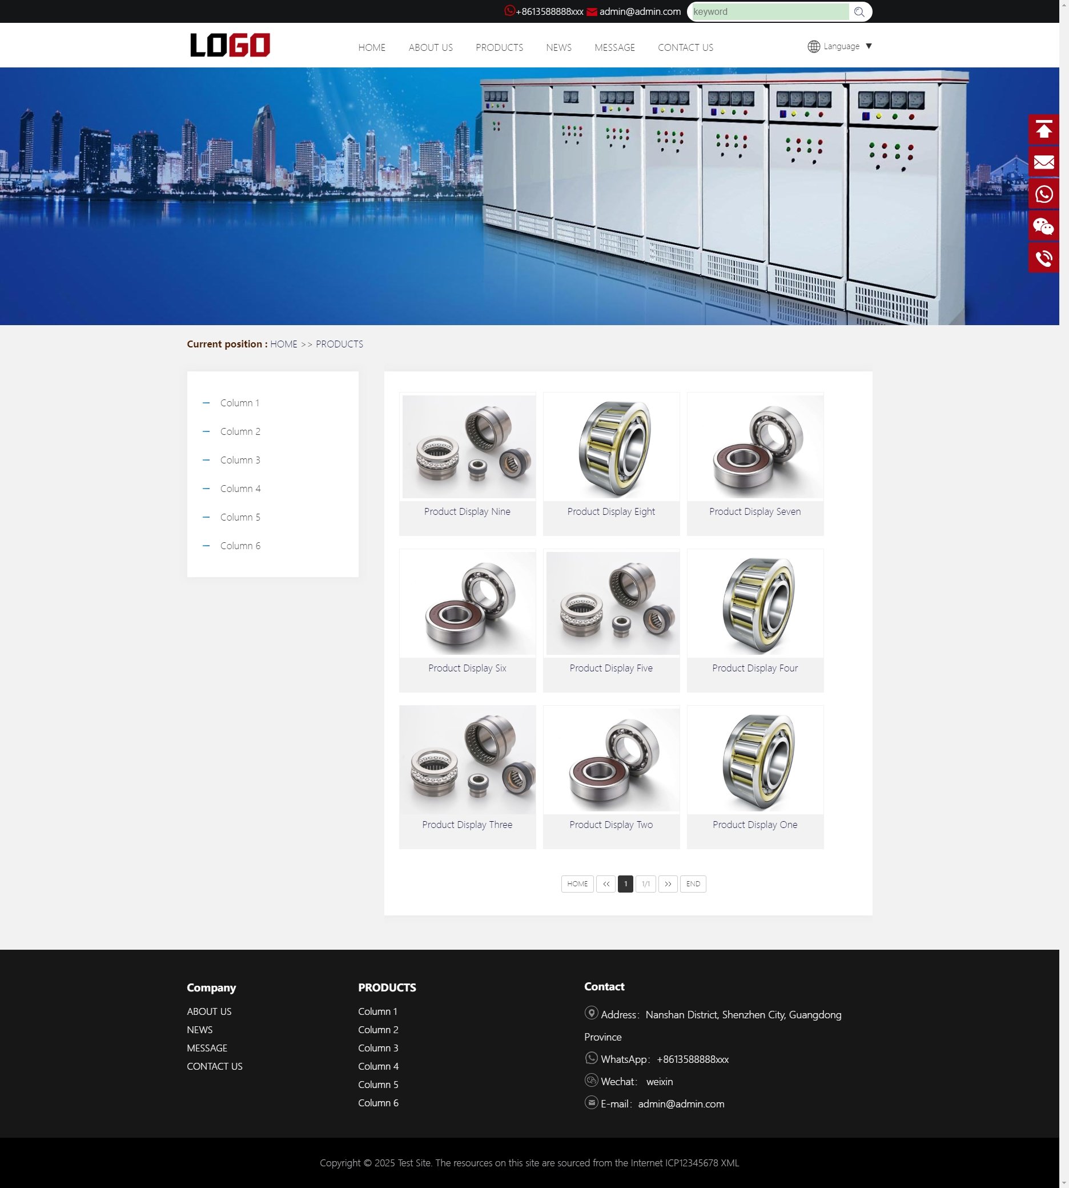Image resolution: width=1069 pixels, height=1188 pixels.
Task: Click the scroll-to-top arrow icon
Action: pyautogui.click(x=1043, y=129)
